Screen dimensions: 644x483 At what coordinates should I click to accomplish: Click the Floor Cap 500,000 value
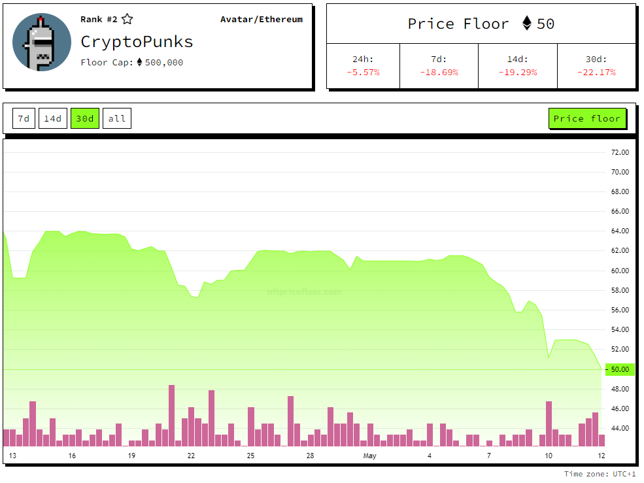coord(163,63)
